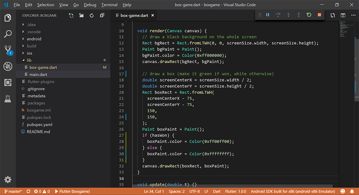Open the Terminal menu
The image size is (359, 195).
pos(109,5)
